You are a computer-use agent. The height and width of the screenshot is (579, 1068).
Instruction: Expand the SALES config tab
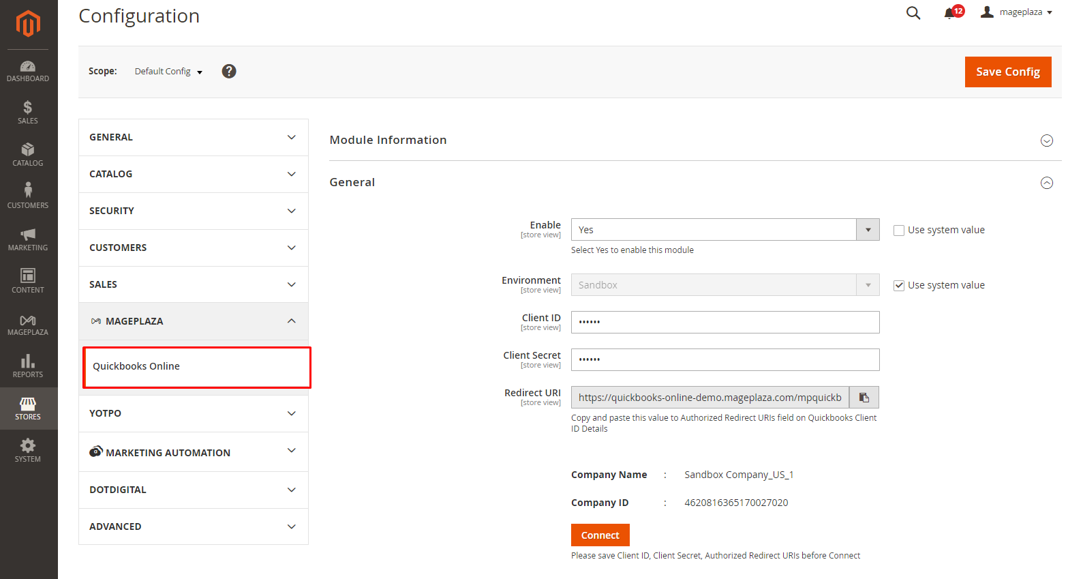[x=194, y=284]
